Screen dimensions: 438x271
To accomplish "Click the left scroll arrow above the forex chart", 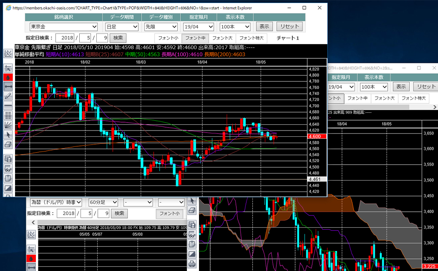I will tap(34, 223).
